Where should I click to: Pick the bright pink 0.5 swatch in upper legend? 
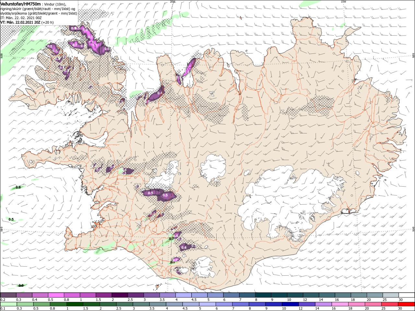click(56, 295)
